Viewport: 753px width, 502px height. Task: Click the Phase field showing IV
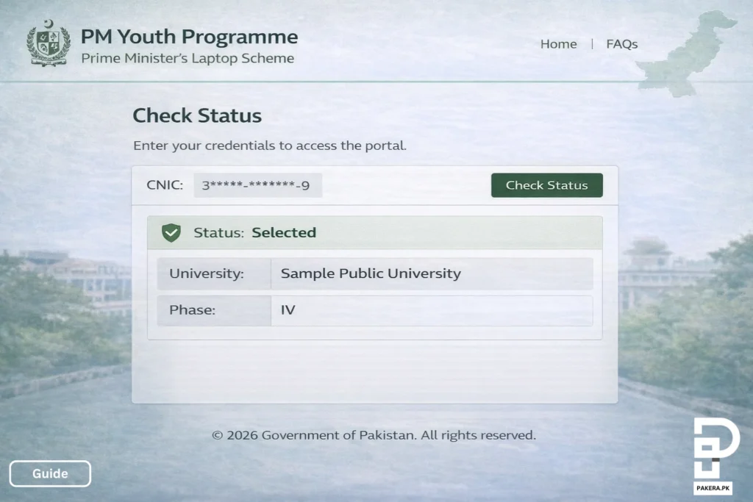[x=432, y=310]
